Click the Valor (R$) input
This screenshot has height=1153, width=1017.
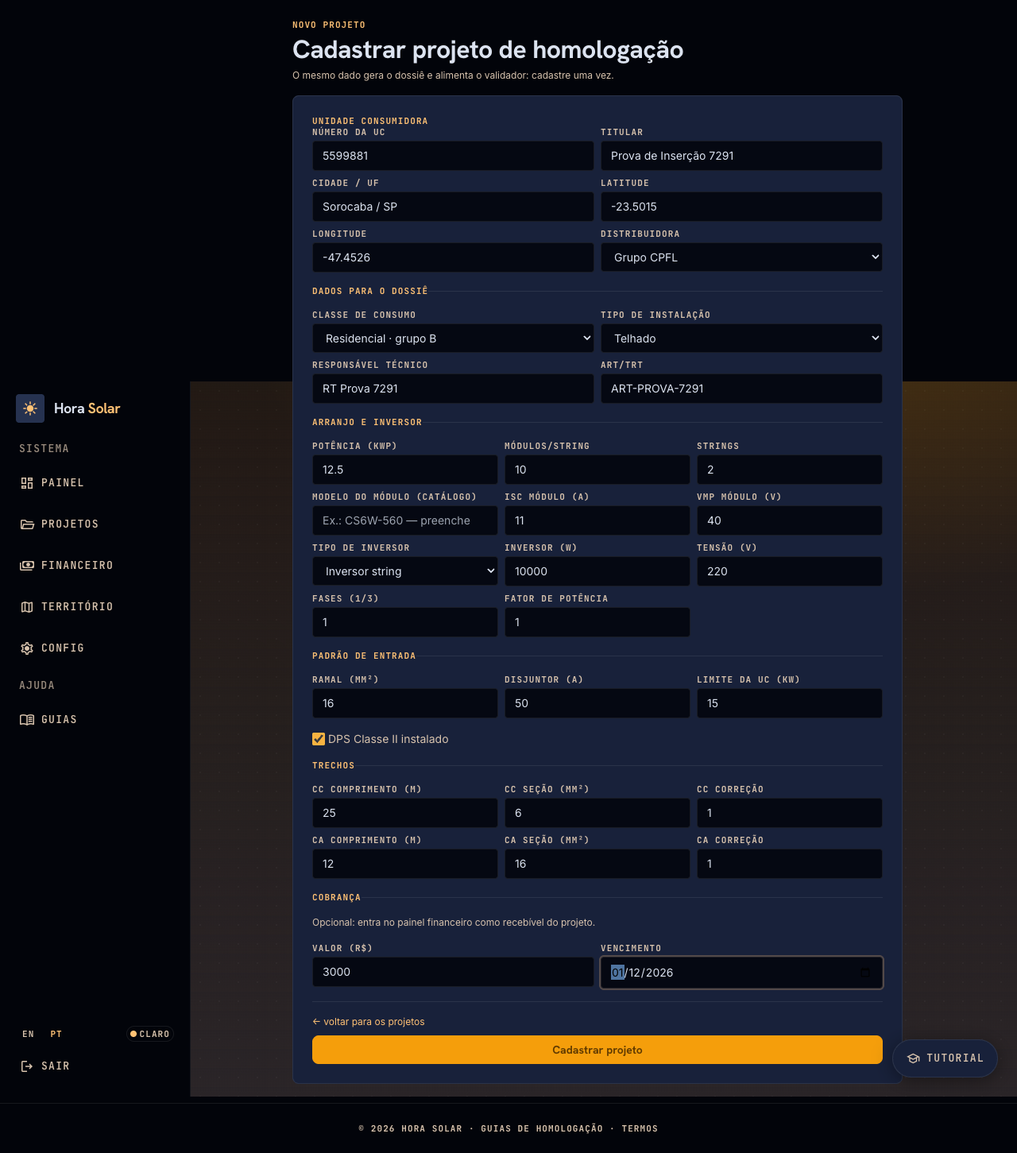[453, 972]
